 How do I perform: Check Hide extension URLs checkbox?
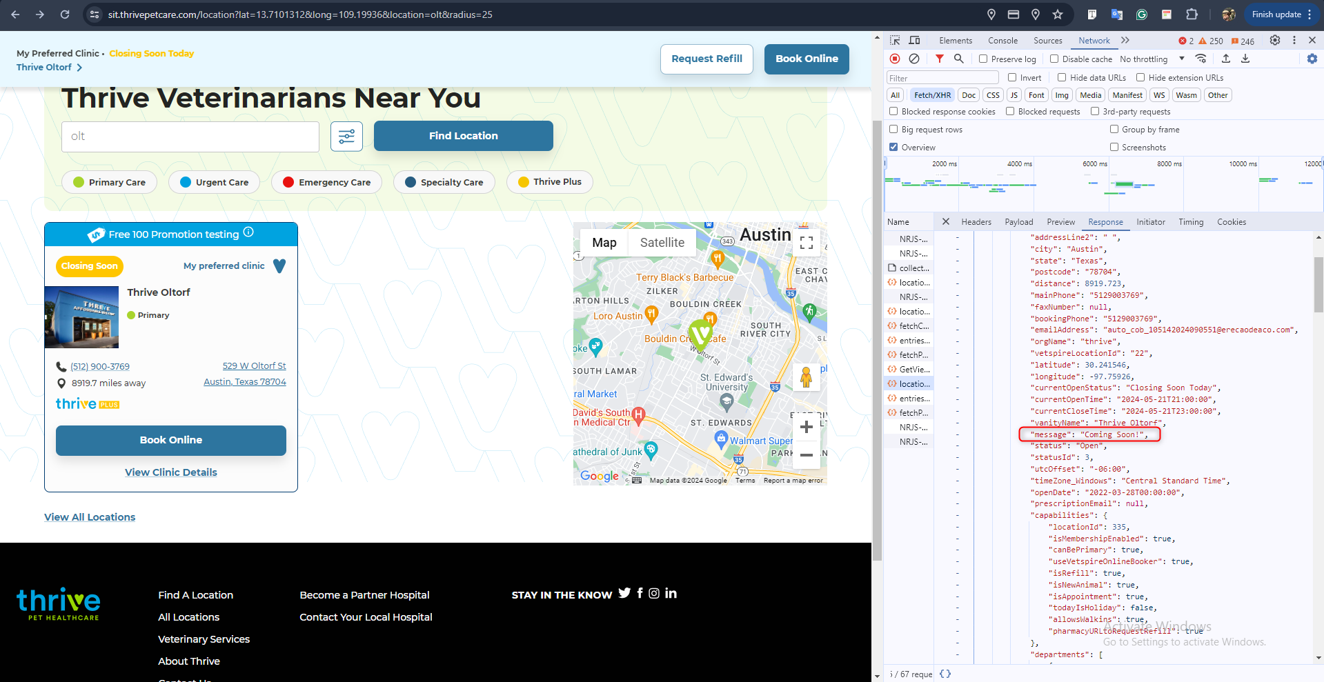[x=1140, y=77]
